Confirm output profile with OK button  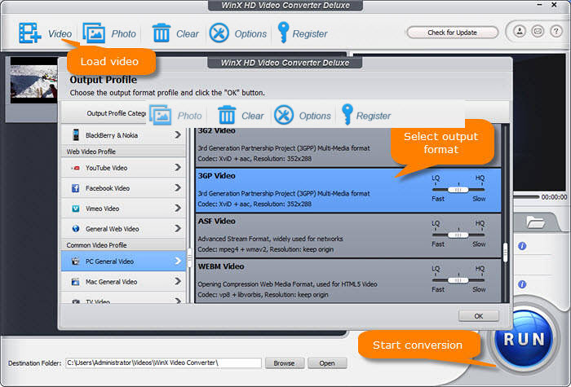tap(479, 316)
